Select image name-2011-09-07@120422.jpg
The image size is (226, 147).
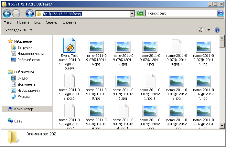[177, 88]
